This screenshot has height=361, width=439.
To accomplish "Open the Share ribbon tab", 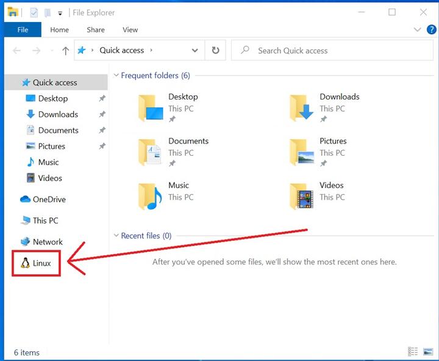I will coord(96,30).
